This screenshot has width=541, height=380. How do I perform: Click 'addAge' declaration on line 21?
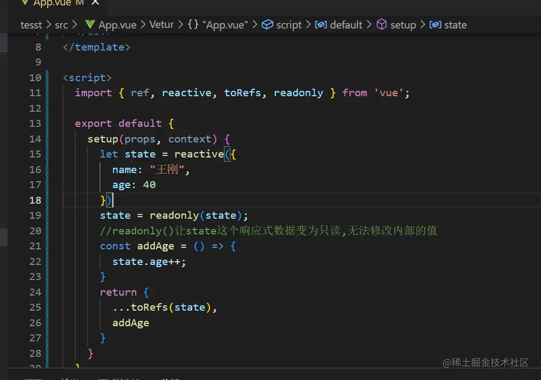pyautogui.click(x=156, y=246)
